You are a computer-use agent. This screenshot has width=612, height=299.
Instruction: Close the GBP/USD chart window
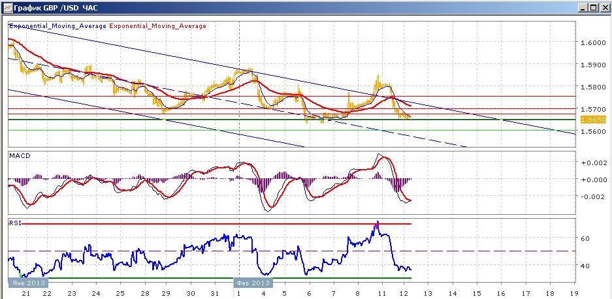[x=604, y=7]
